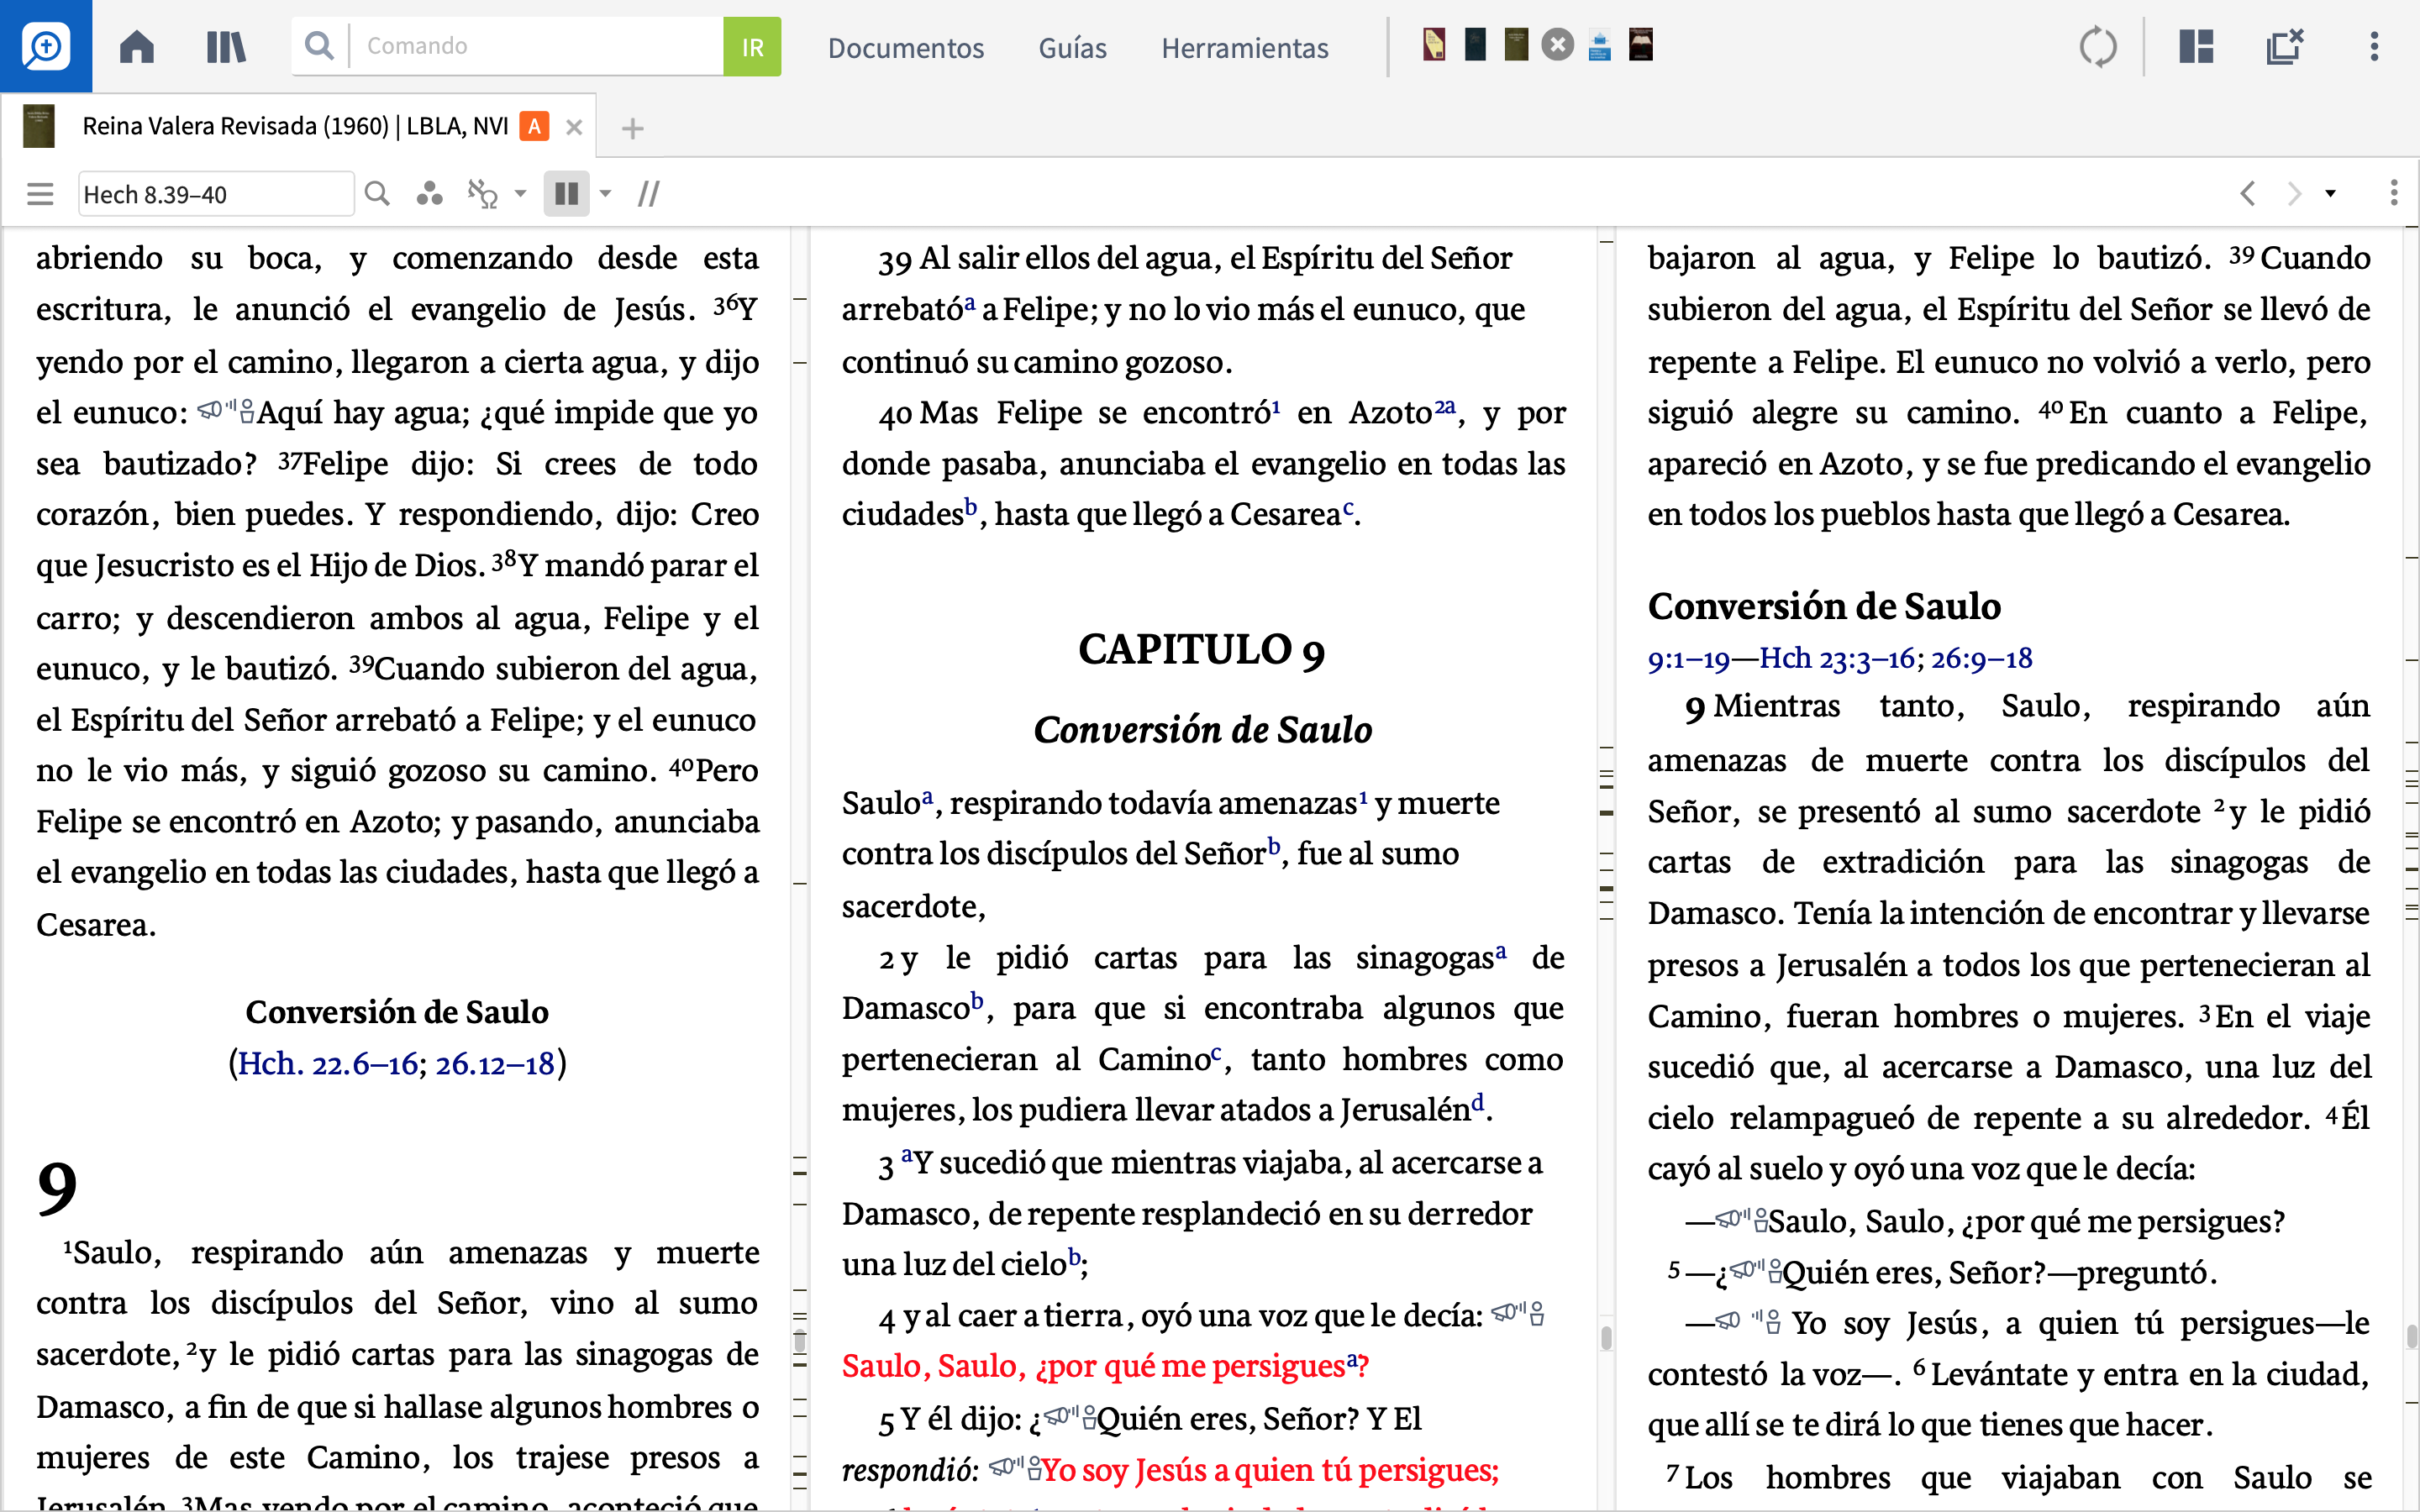Click footnote c after 'Cesarea'
Image resolution: width=2420 pixels, height=1512 pixels.
1347,507
